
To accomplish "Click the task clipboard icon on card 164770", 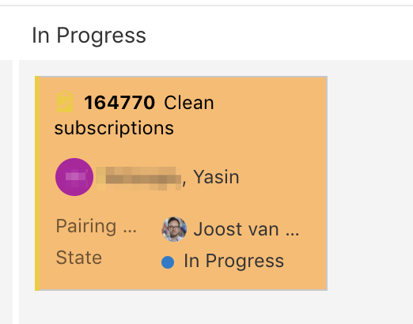I will coord(65,101).
